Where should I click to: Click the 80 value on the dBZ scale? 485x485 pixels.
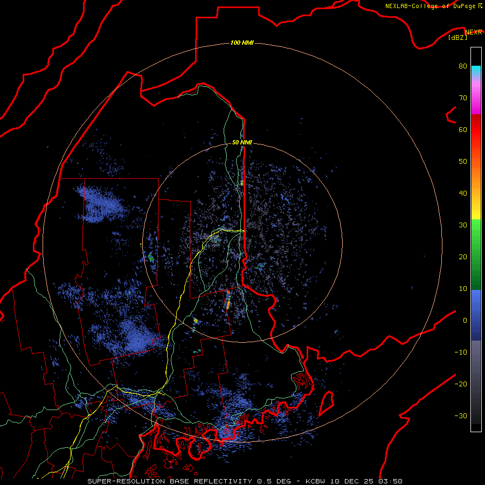[x=463, y=66]
